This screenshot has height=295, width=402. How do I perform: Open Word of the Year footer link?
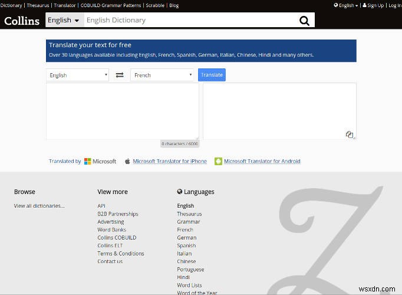[x=197, y=293]
